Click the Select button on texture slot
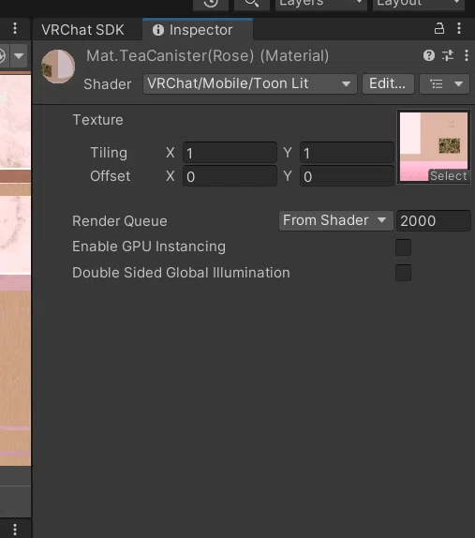475x538 pixels. [x=449, y=176]
